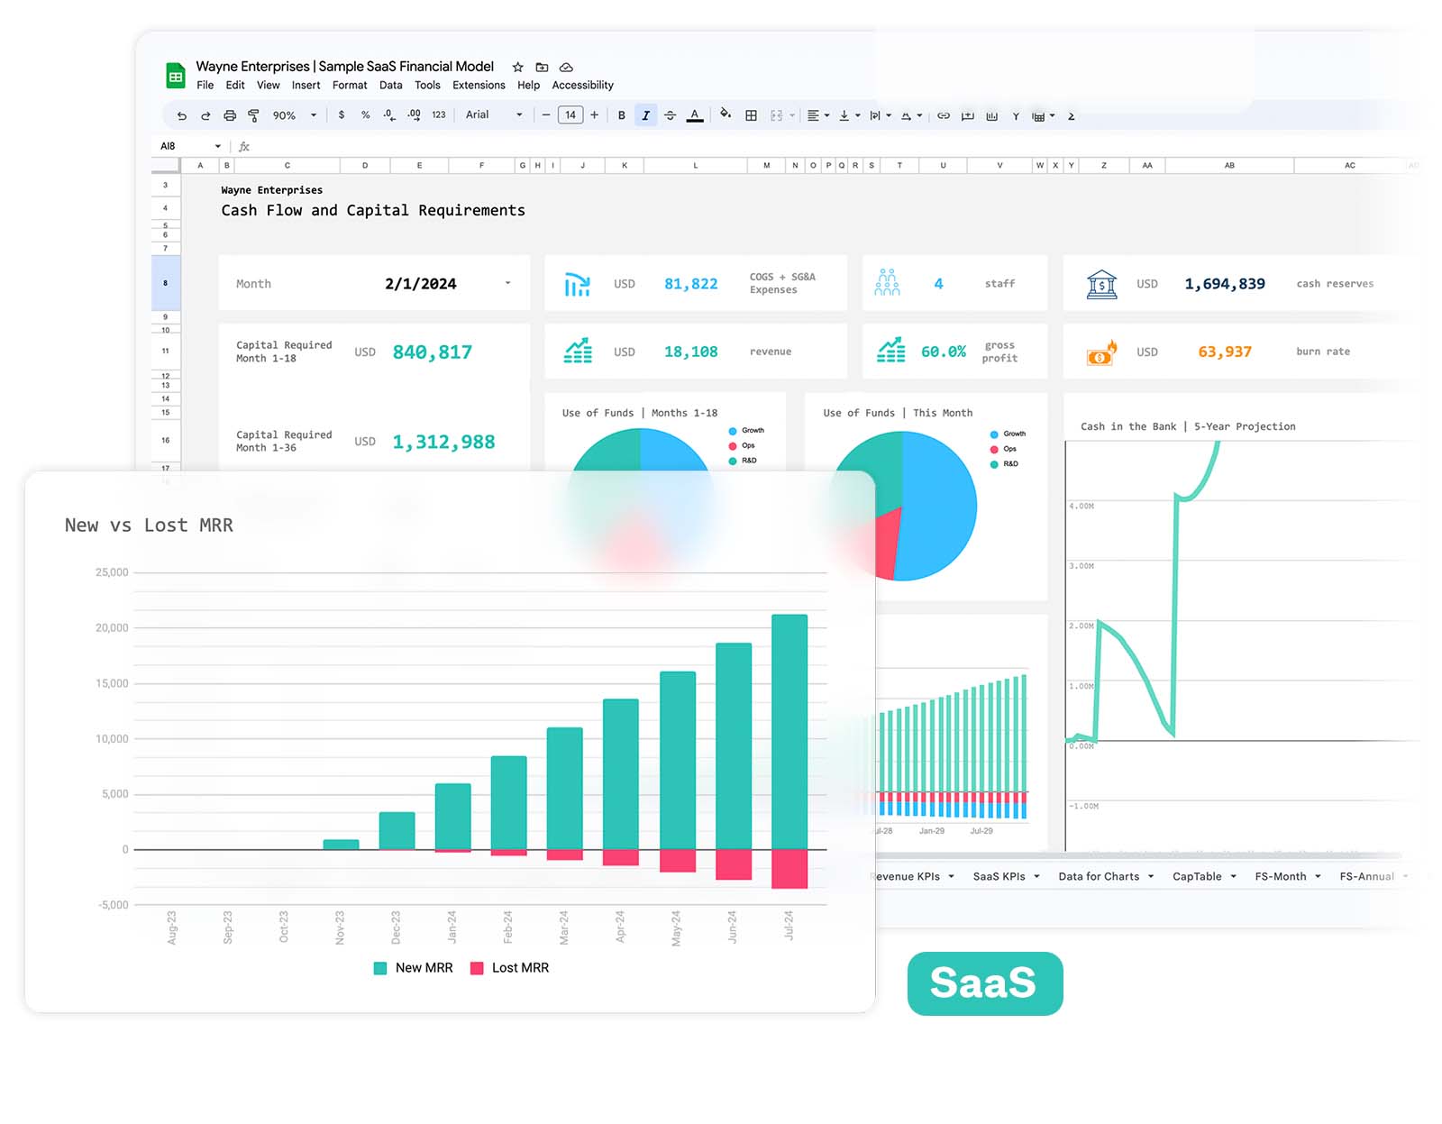Viewport: 1442px width, 1124px height.
Task: Create a filter with the toolbar icon
Action: 1016,115
